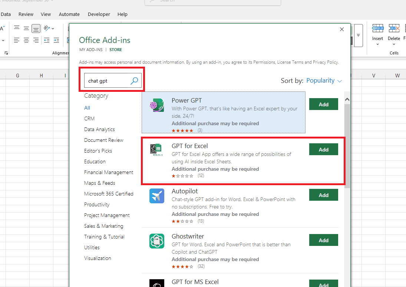This screenshot has height=287, width=406.
Task: Open the Ghostwriter title link
Action: (188, 236)
